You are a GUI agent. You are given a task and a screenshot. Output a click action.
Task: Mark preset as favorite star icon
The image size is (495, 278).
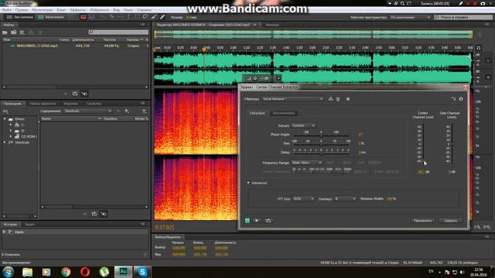tap(348, 99)
